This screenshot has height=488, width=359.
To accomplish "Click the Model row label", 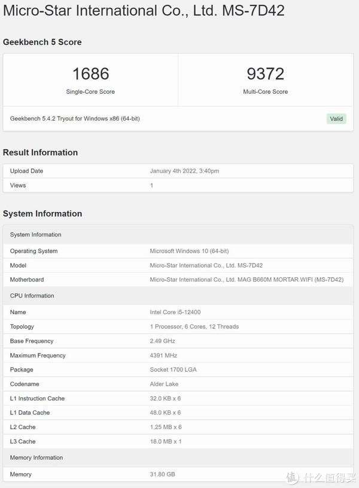I will coord(18,265).
